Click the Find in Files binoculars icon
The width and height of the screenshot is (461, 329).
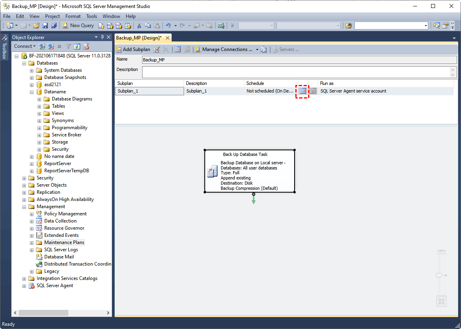[349, 26]
